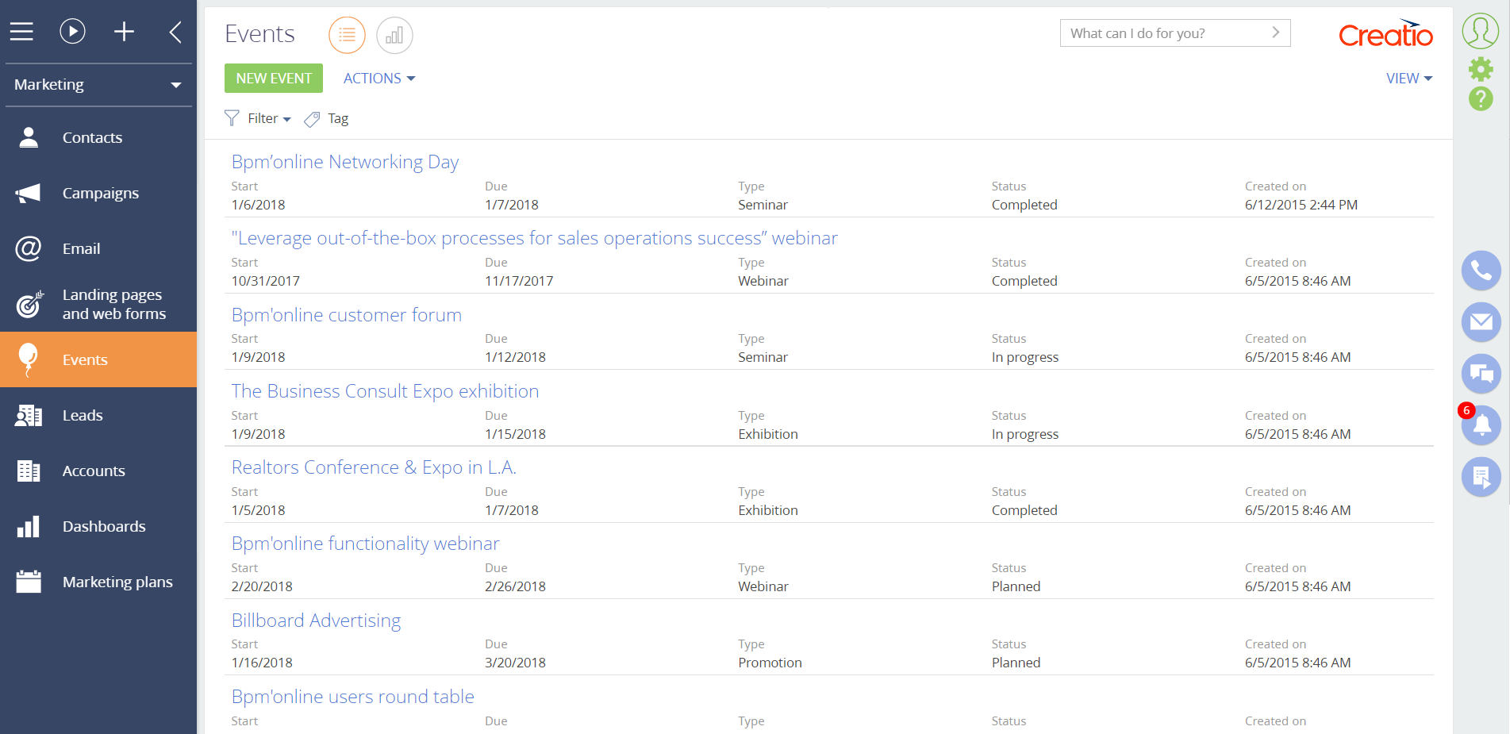
Task: Click the Marketing plans calendar icon
Action: pos(29,582)
